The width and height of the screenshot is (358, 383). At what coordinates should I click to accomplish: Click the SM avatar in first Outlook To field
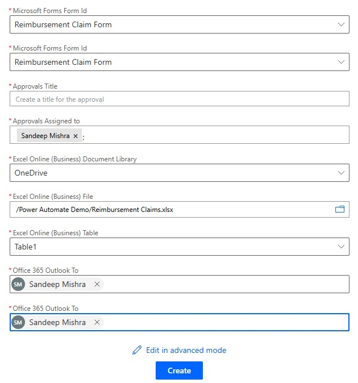tap(18, 284)
